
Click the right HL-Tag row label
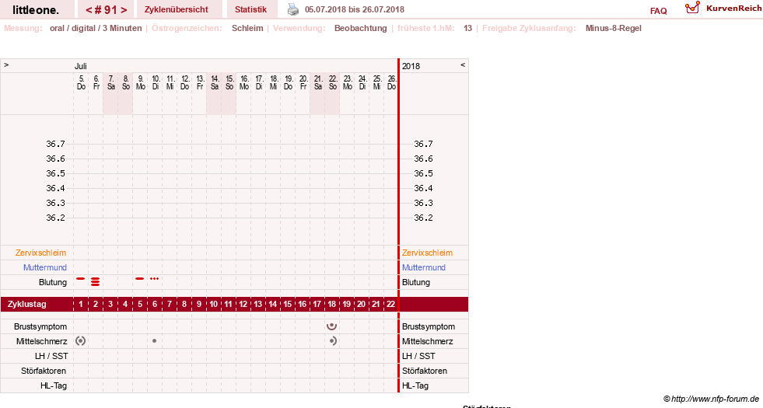click(415, 385)
